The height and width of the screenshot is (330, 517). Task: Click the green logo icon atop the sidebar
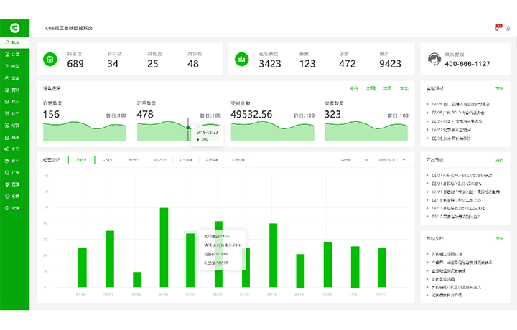coord(14,27)
